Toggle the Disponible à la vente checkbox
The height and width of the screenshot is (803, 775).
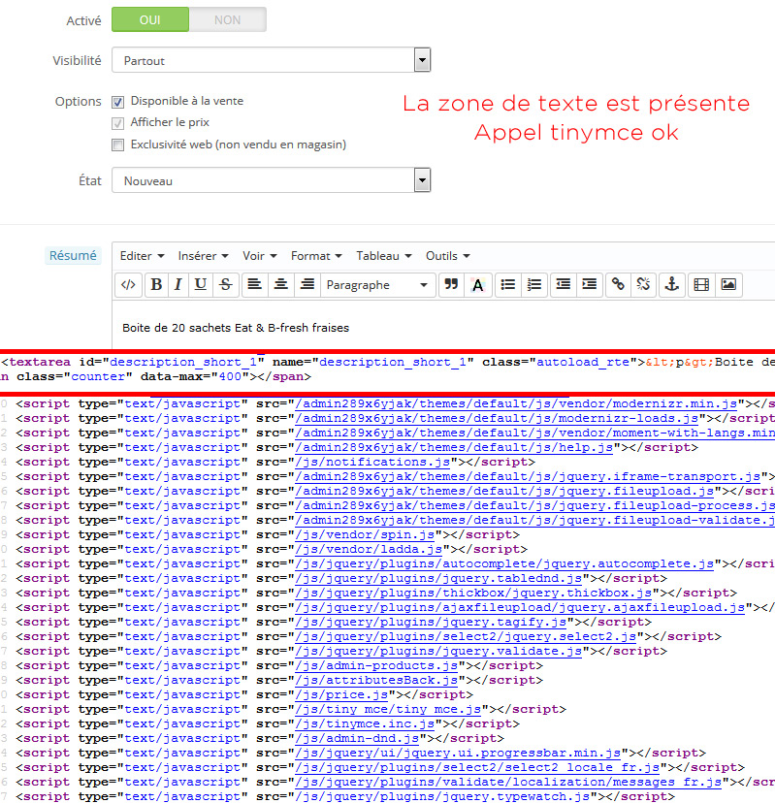(x=117, y=102)
